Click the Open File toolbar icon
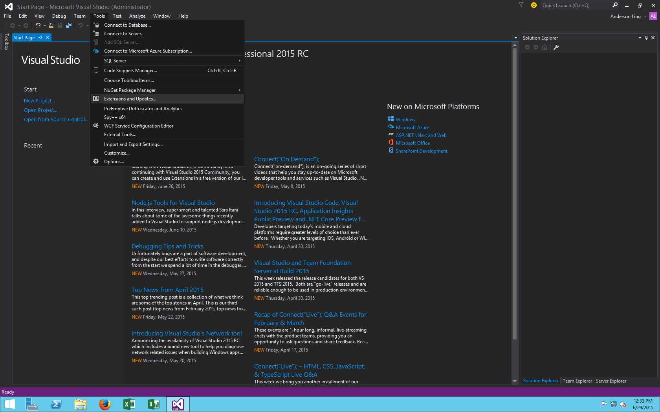Image resolution: width=660 pixels, height=412 pixels. [51, 26]
